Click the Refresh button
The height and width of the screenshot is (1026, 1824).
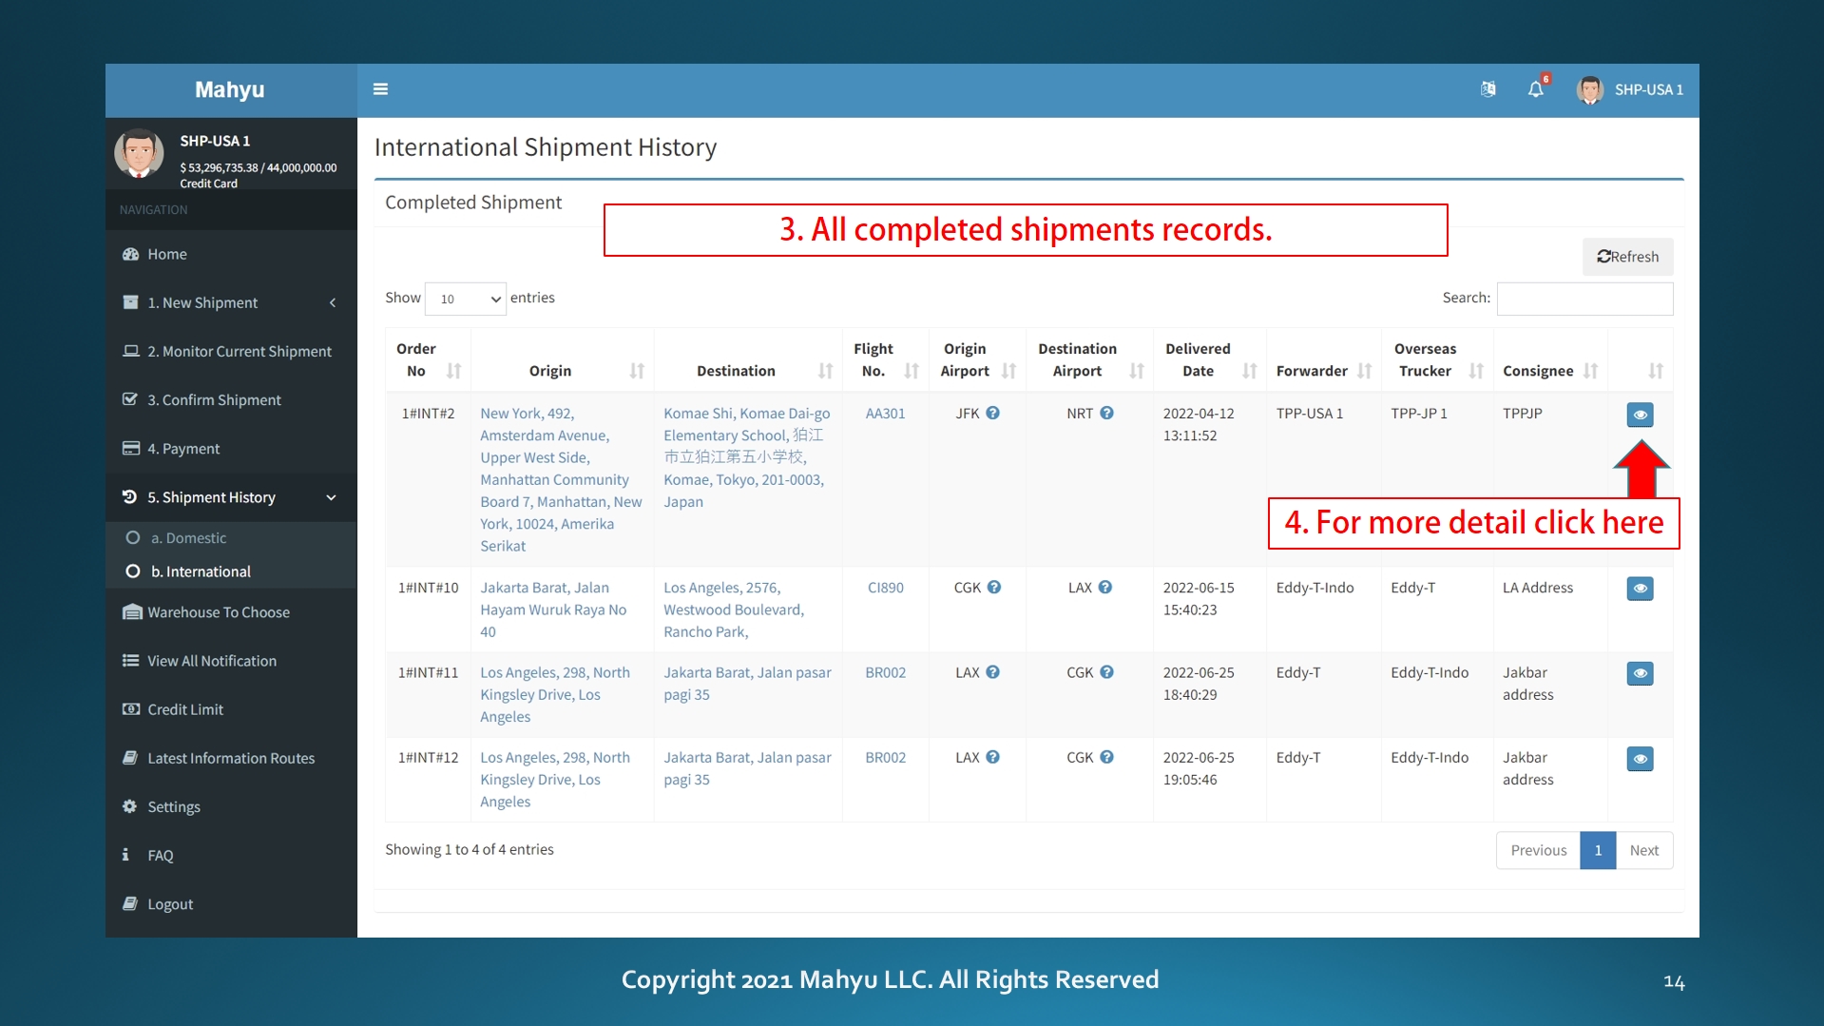[1627, 257]
